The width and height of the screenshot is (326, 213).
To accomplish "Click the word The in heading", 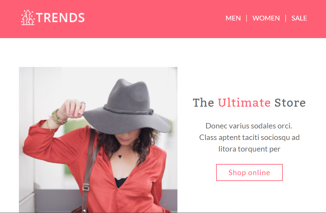I will 203,103.
